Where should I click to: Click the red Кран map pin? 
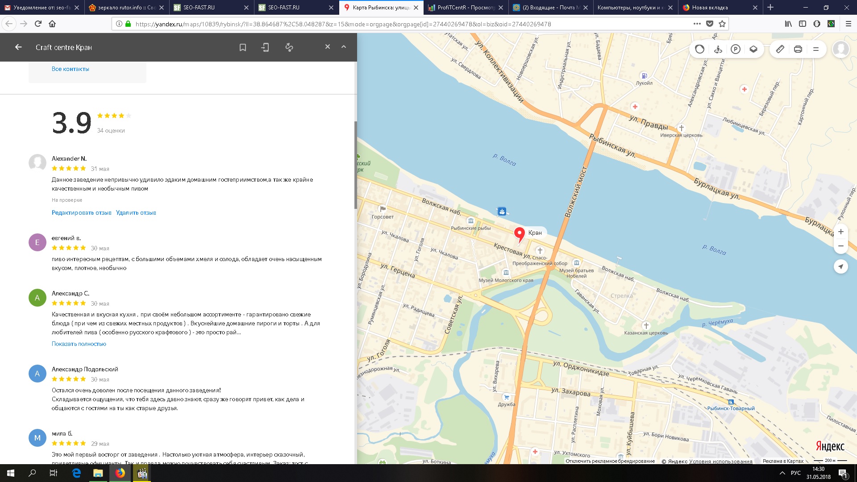coord(519,234)
